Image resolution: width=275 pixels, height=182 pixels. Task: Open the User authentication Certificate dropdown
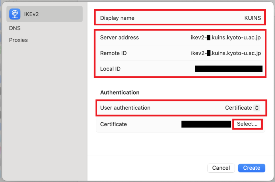pos(242,108)
